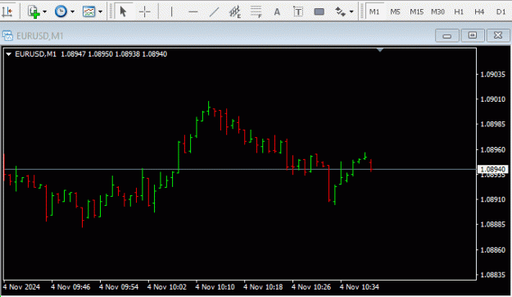
Task: Click the '4 Nov 10:26' time axis label
Action: pyautogui.click(x=311, y=287)
